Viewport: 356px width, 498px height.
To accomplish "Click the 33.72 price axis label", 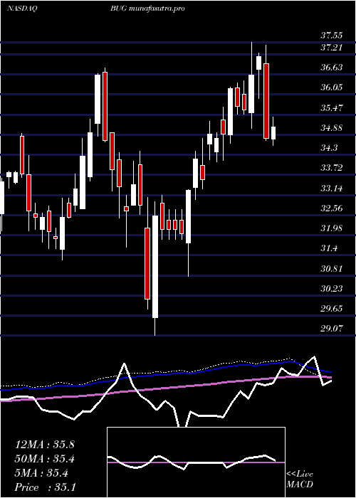I will [332, 168].
